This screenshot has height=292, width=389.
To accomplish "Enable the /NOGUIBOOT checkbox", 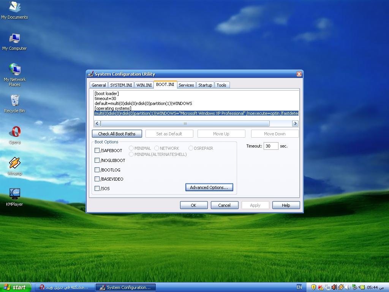I will [97, 160].
